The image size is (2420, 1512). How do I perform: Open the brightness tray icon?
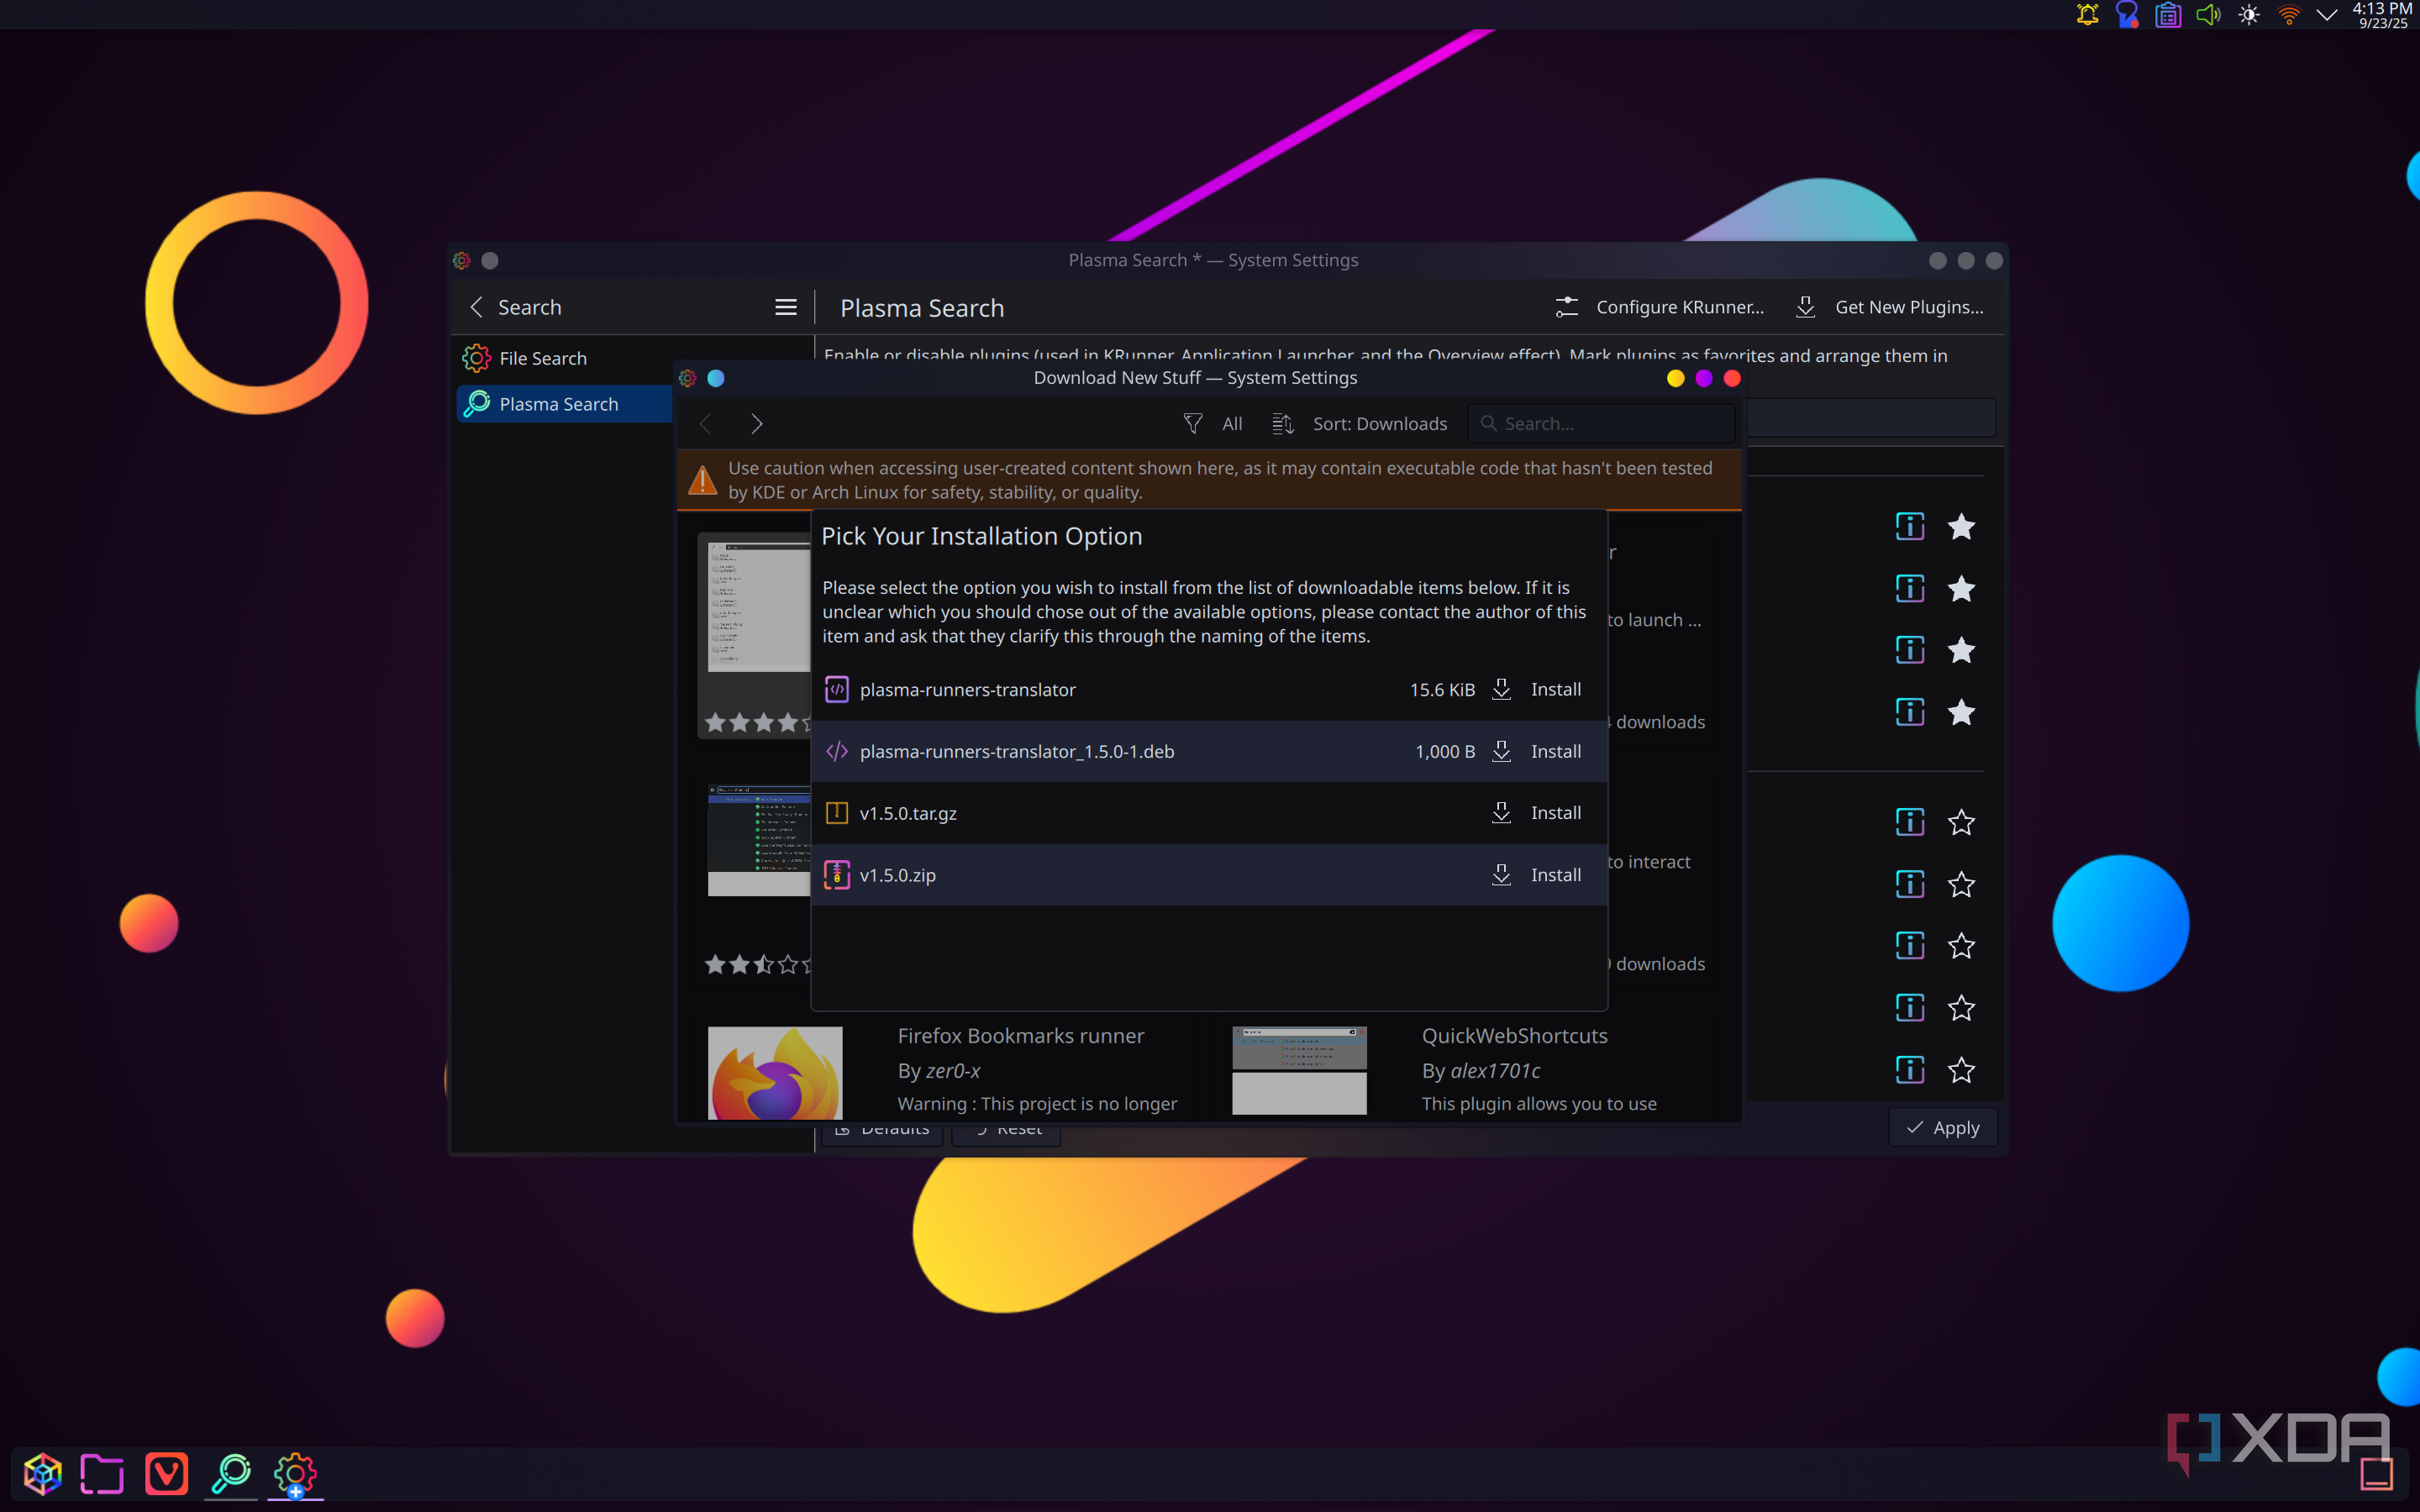(x=2249, y=15)
